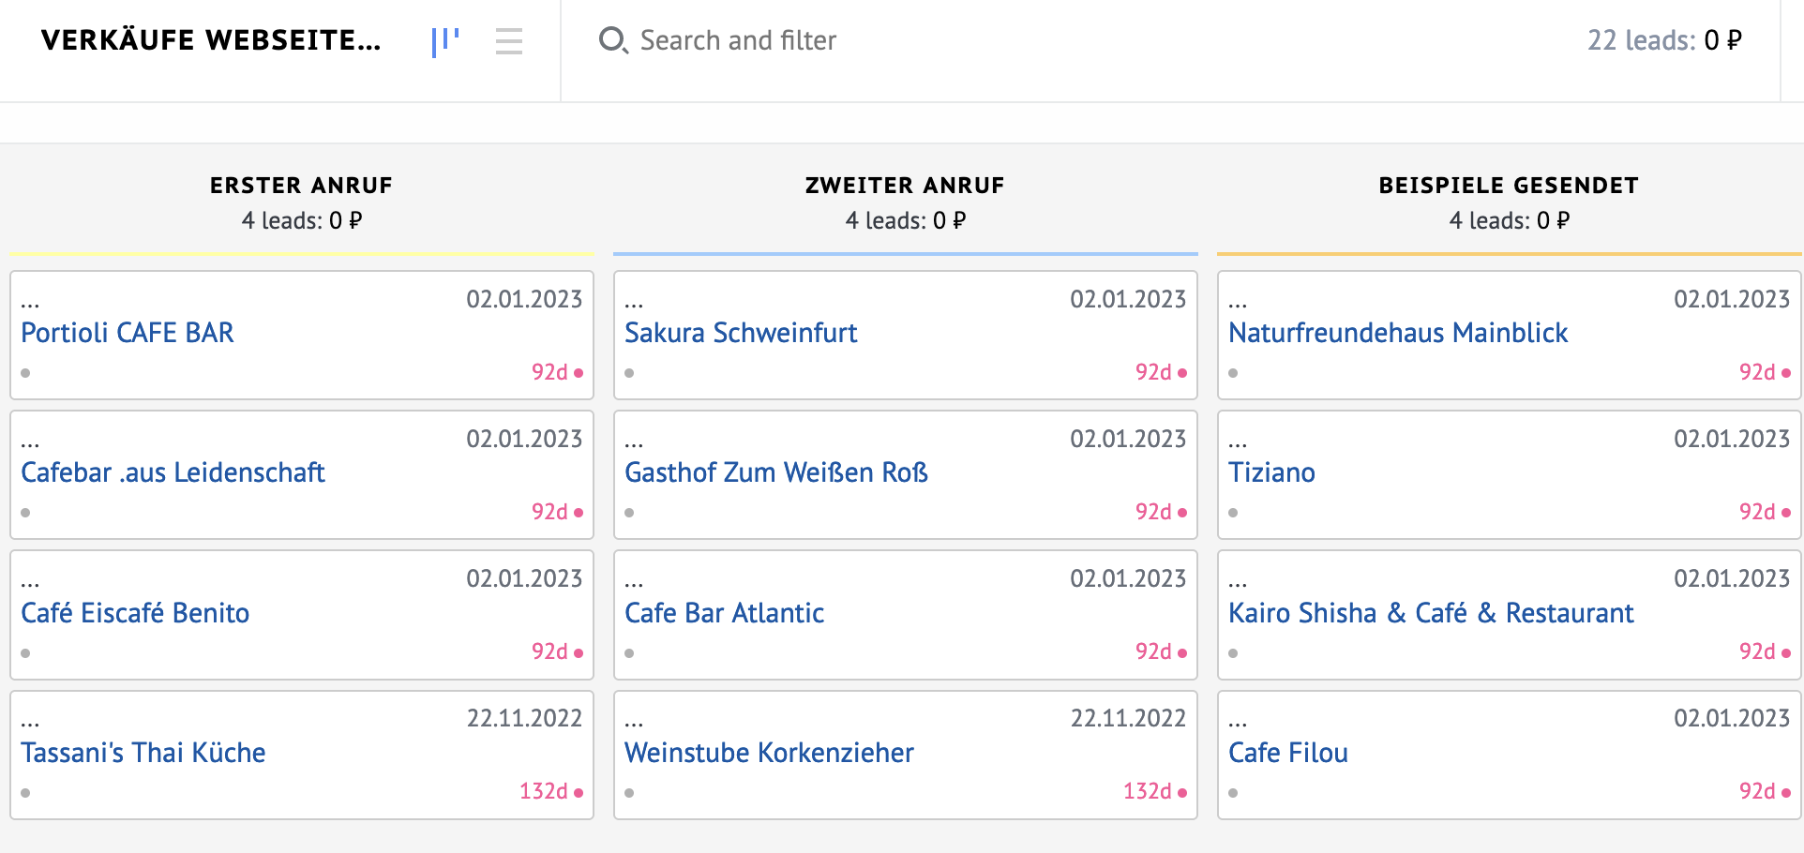Click the 92d overdue indicator on Cafe Filou
This screenshot has height=853, width=1804.
pos(1765,792)
